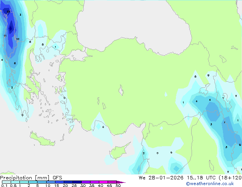Click the 35 to 40 mm legend swatch

tap(95, 182)
